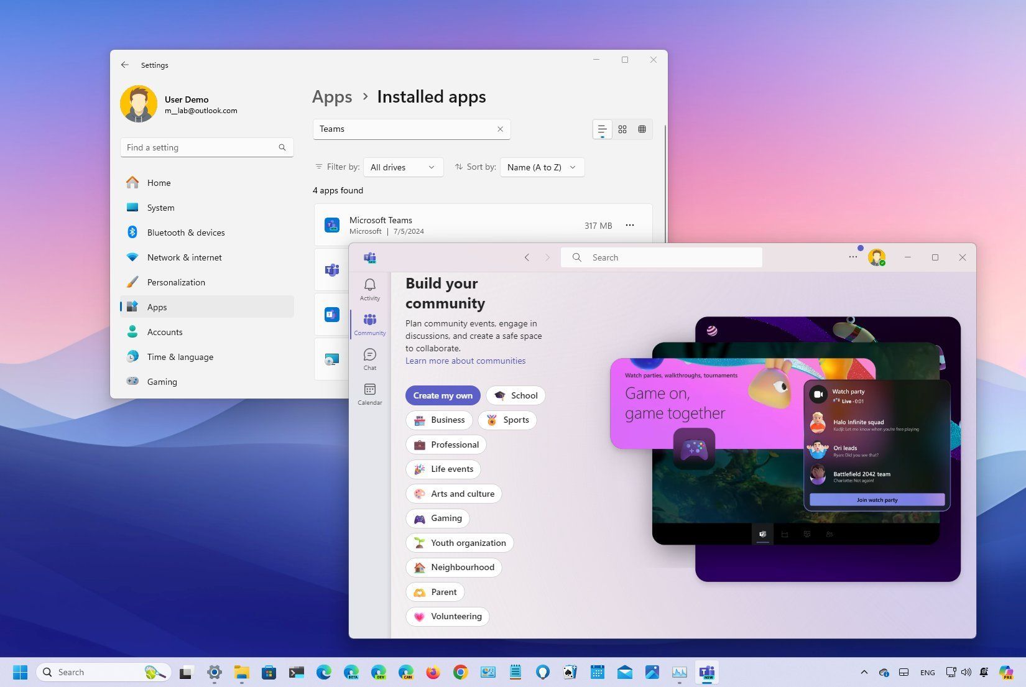Screen dimensions: 1026x687
Task: Click the Find a setting search field
Action: point(206,147)
